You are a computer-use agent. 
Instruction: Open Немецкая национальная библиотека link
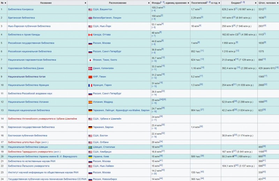click(29, 110)
